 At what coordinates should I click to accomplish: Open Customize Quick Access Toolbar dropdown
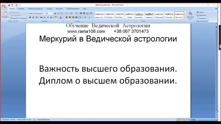pos(20,5)
